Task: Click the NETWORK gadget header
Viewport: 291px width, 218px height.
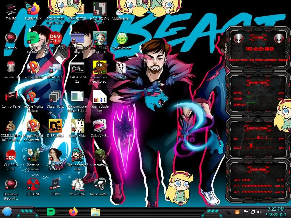Action: 258,128
